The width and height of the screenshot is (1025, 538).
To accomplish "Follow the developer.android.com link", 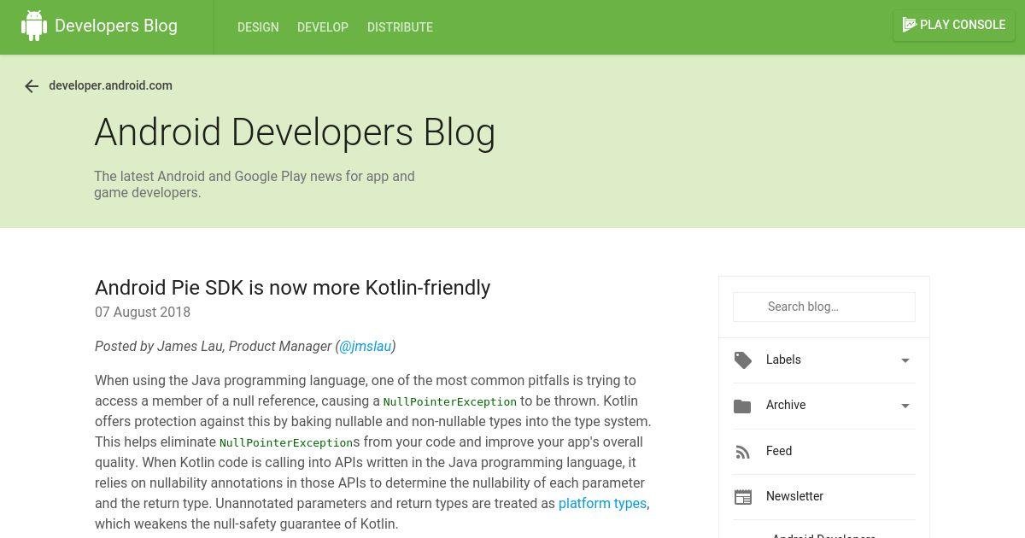I will 111,85.
